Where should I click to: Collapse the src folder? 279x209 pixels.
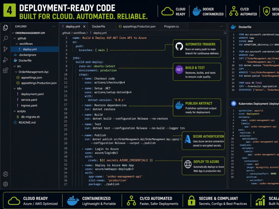(x=15, y=66)
